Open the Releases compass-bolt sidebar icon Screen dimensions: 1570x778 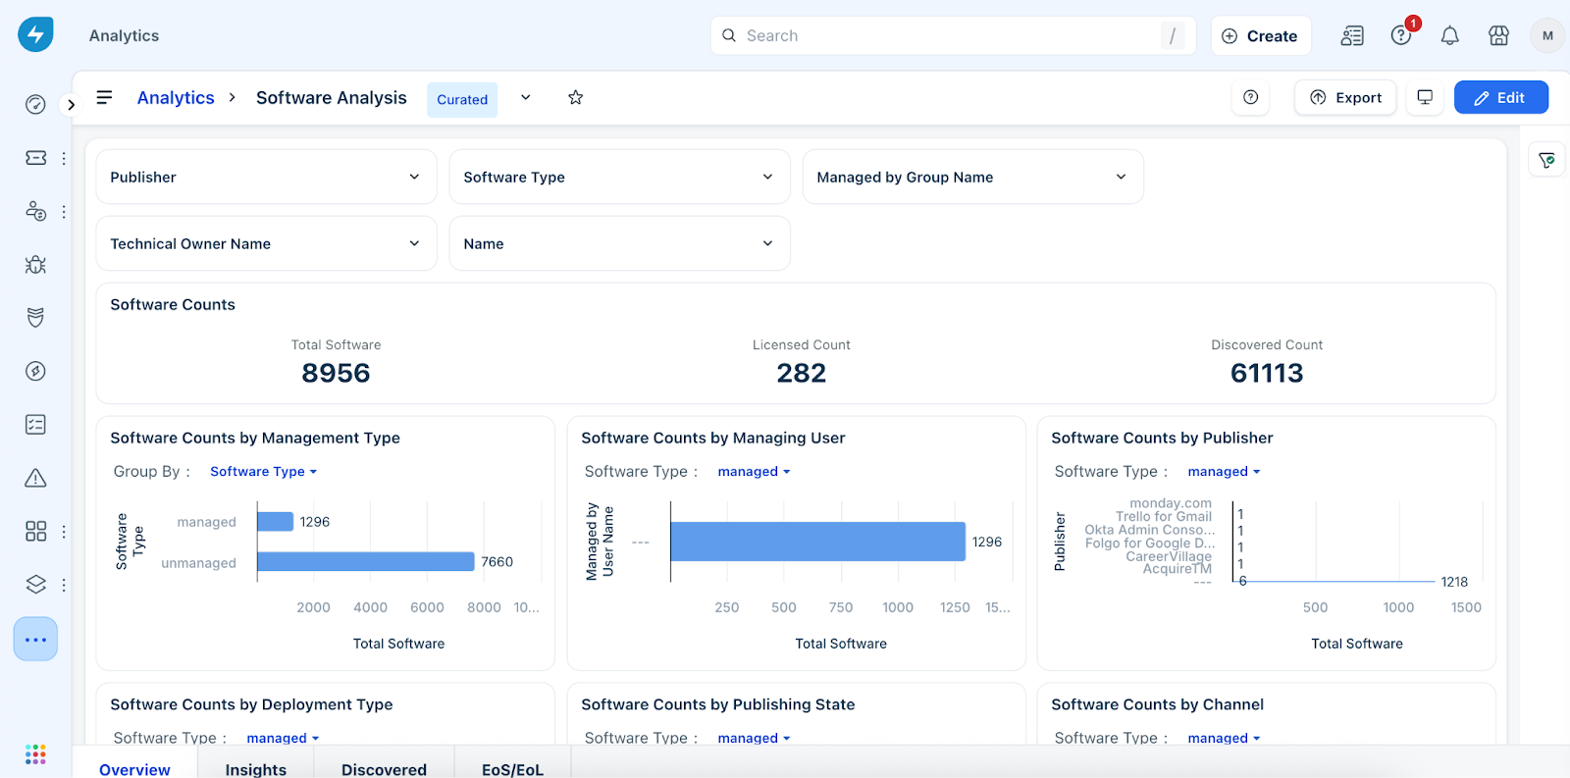35,371
